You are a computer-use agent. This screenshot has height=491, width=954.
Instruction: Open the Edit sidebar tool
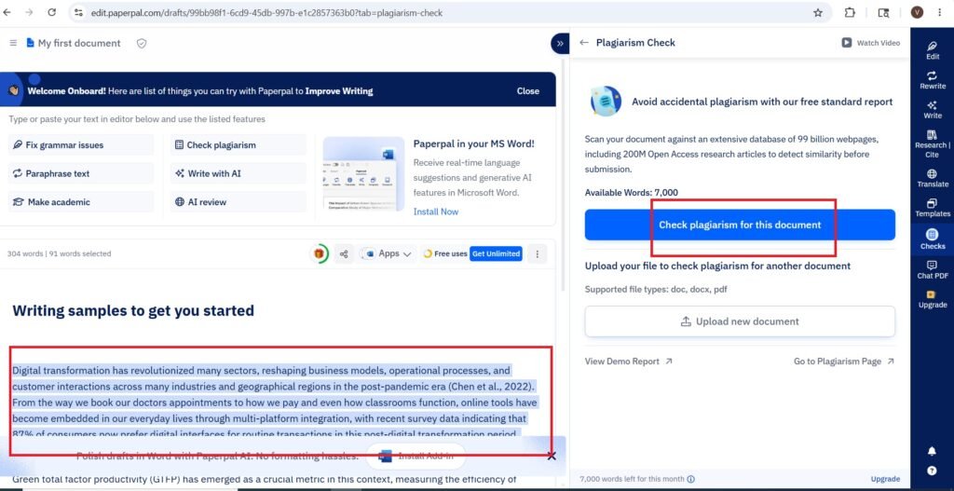pyautogui.click(x=932, y=50)
